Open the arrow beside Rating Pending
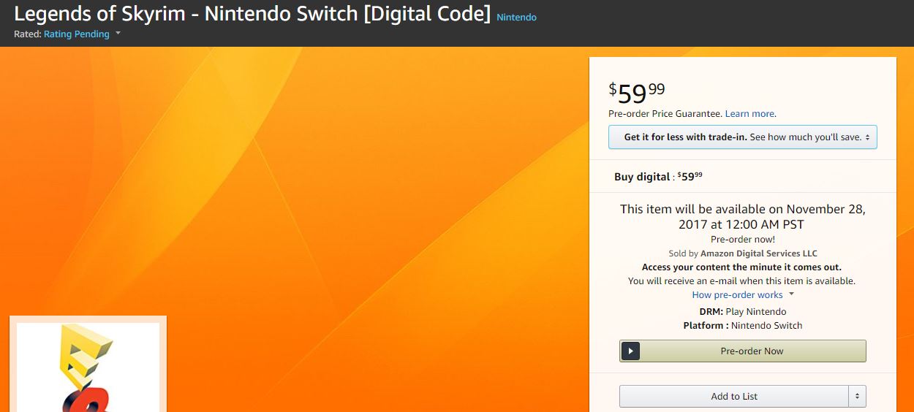 point(118,34)
